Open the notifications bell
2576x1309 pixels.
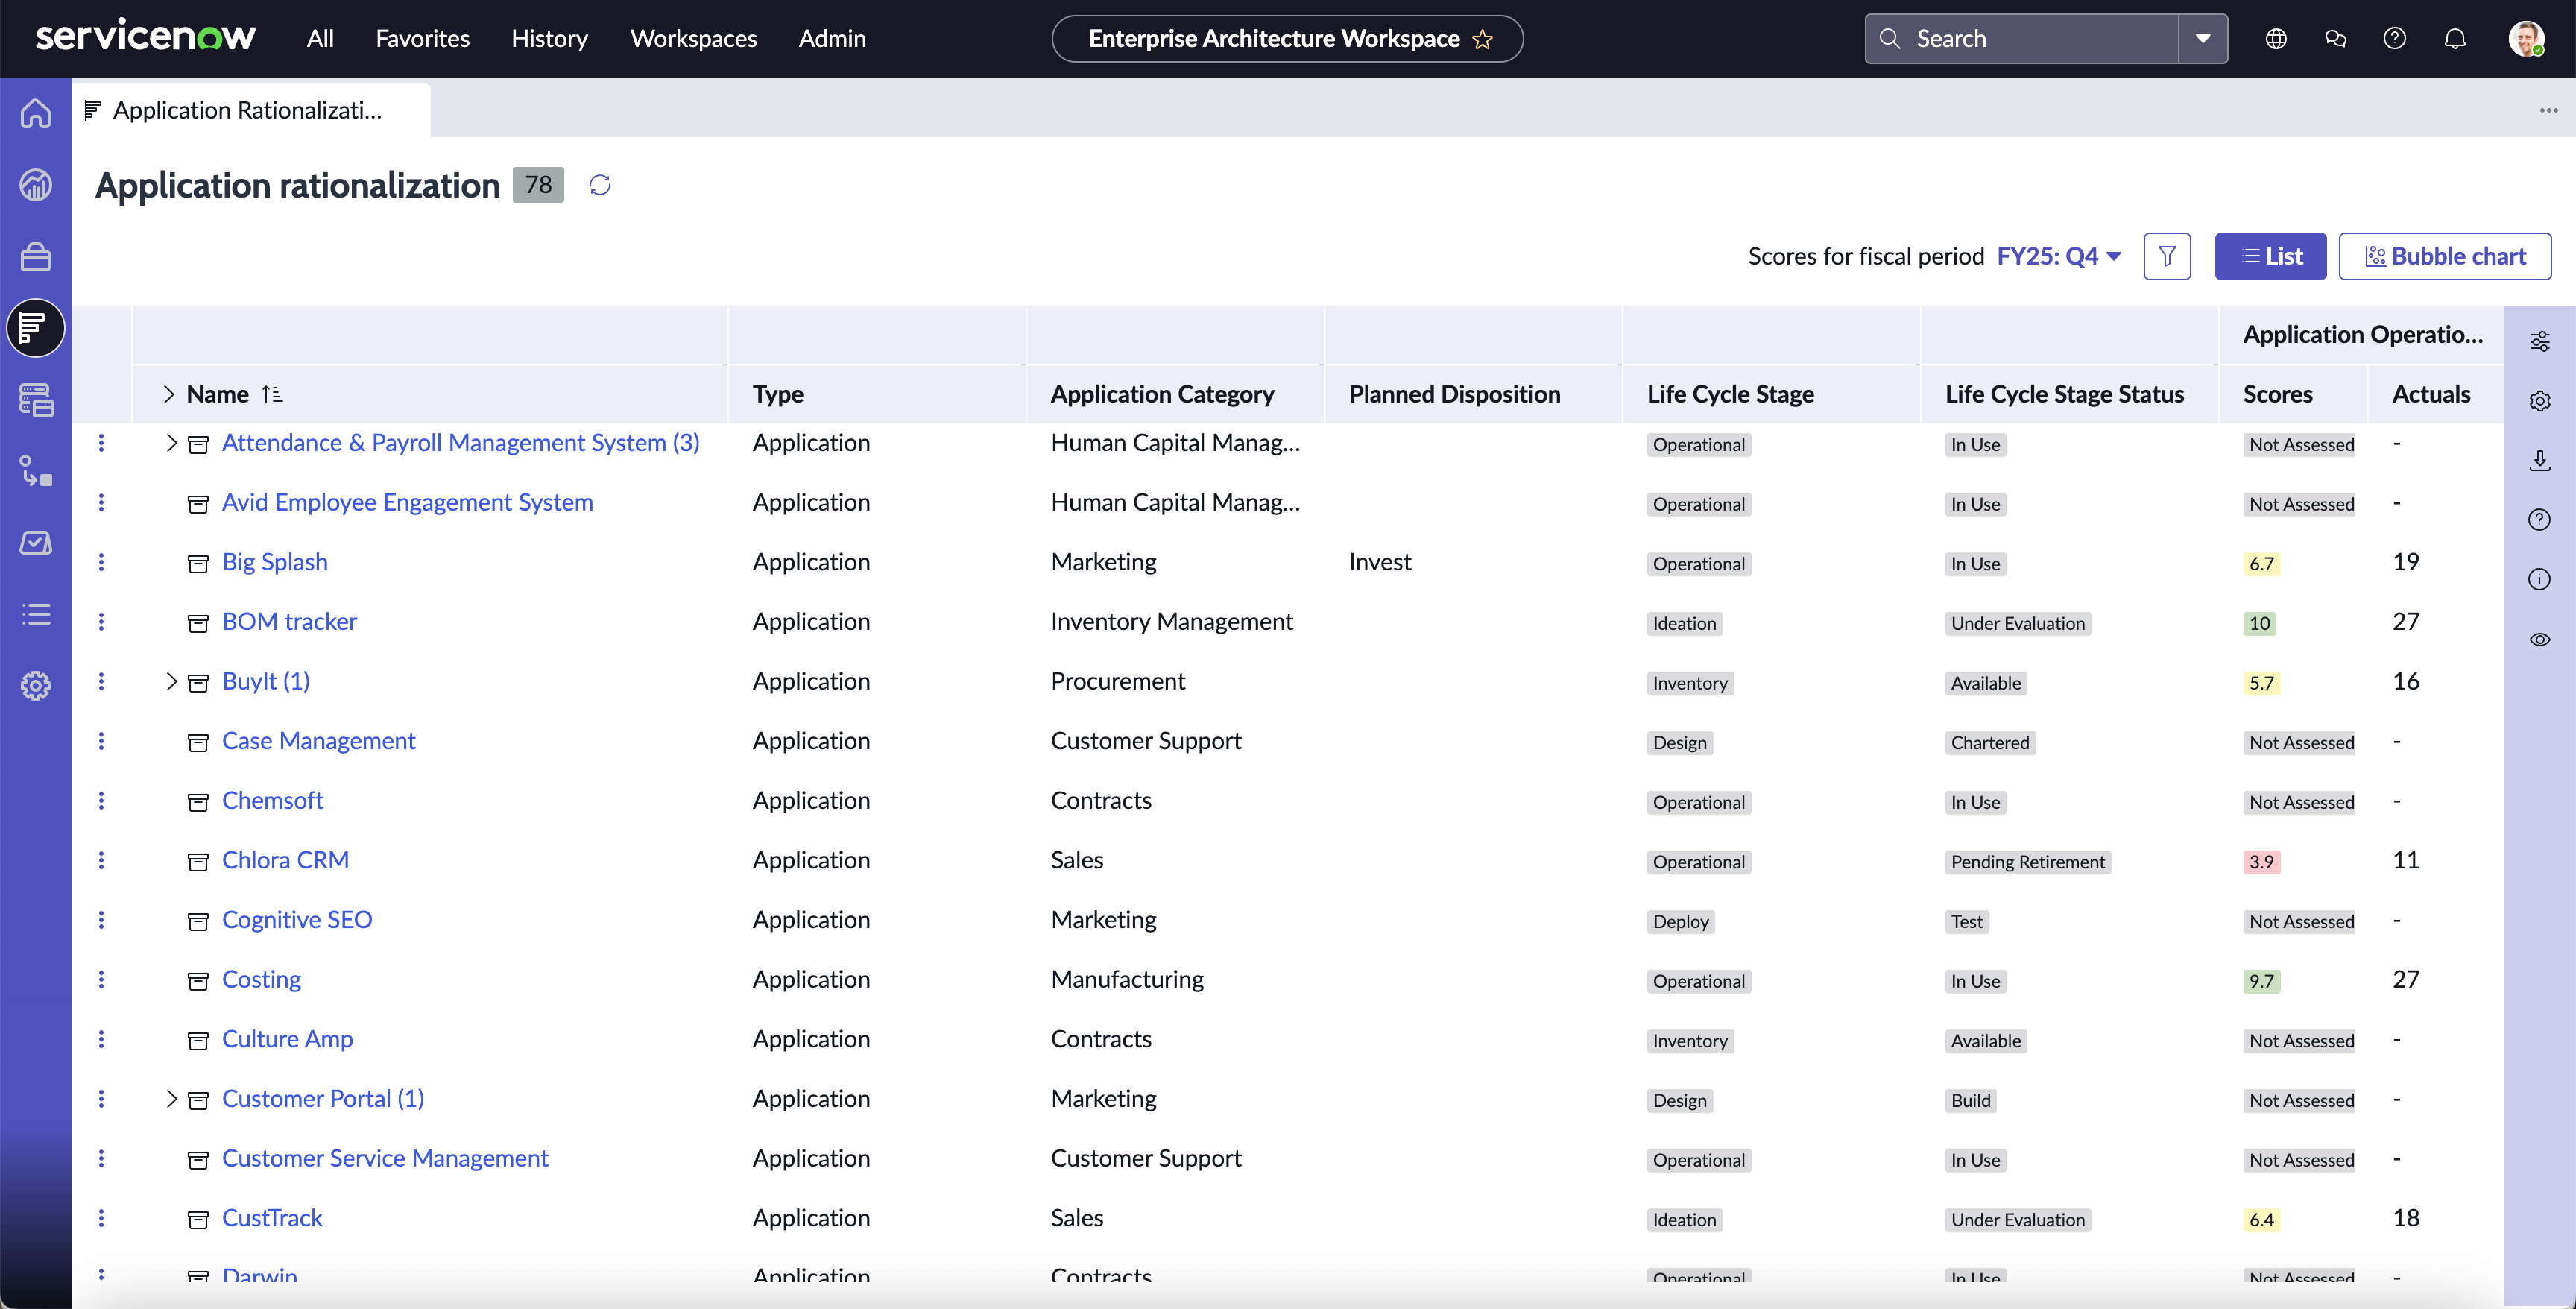point(2455,39)
